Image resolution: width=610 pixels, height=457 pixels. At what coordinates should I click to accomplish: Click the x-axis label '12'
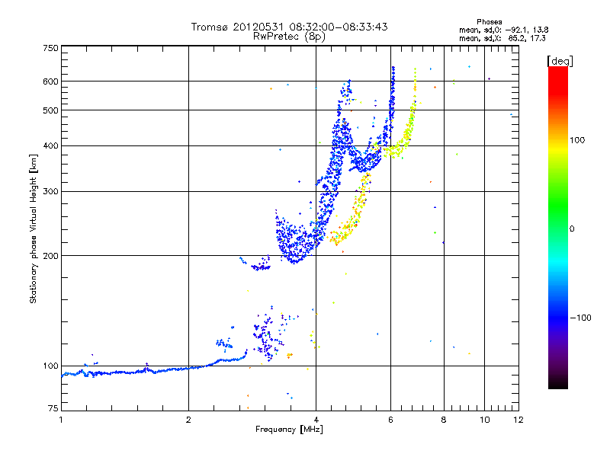click(518, 420)
